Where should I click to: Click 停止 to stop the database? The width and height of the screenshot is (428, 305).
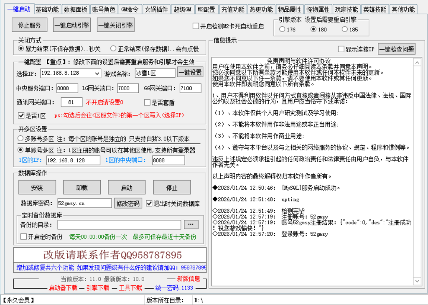172,187
